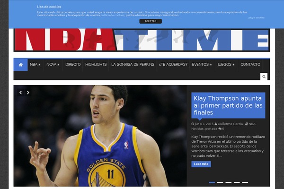This screenshot has height=189, width=284.
Task: Expand the NCAA menu dropdown
Action: (x=53, y=65)
